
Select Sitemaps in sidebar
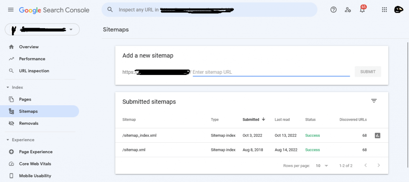(39, 111)
